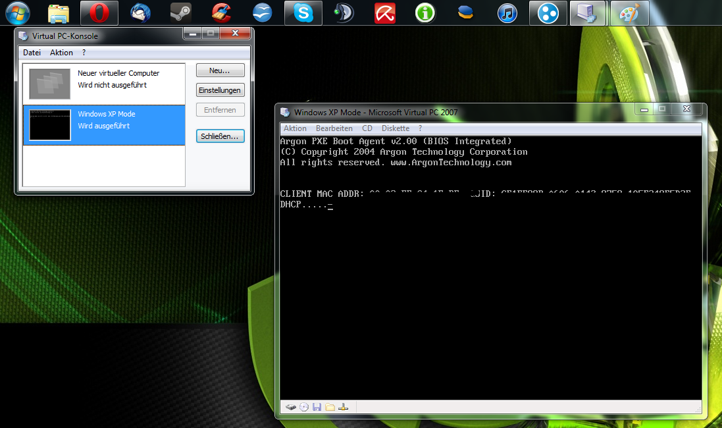
Task: Select the Windows XP Mode list entry
Action: (x=104, y=125)
